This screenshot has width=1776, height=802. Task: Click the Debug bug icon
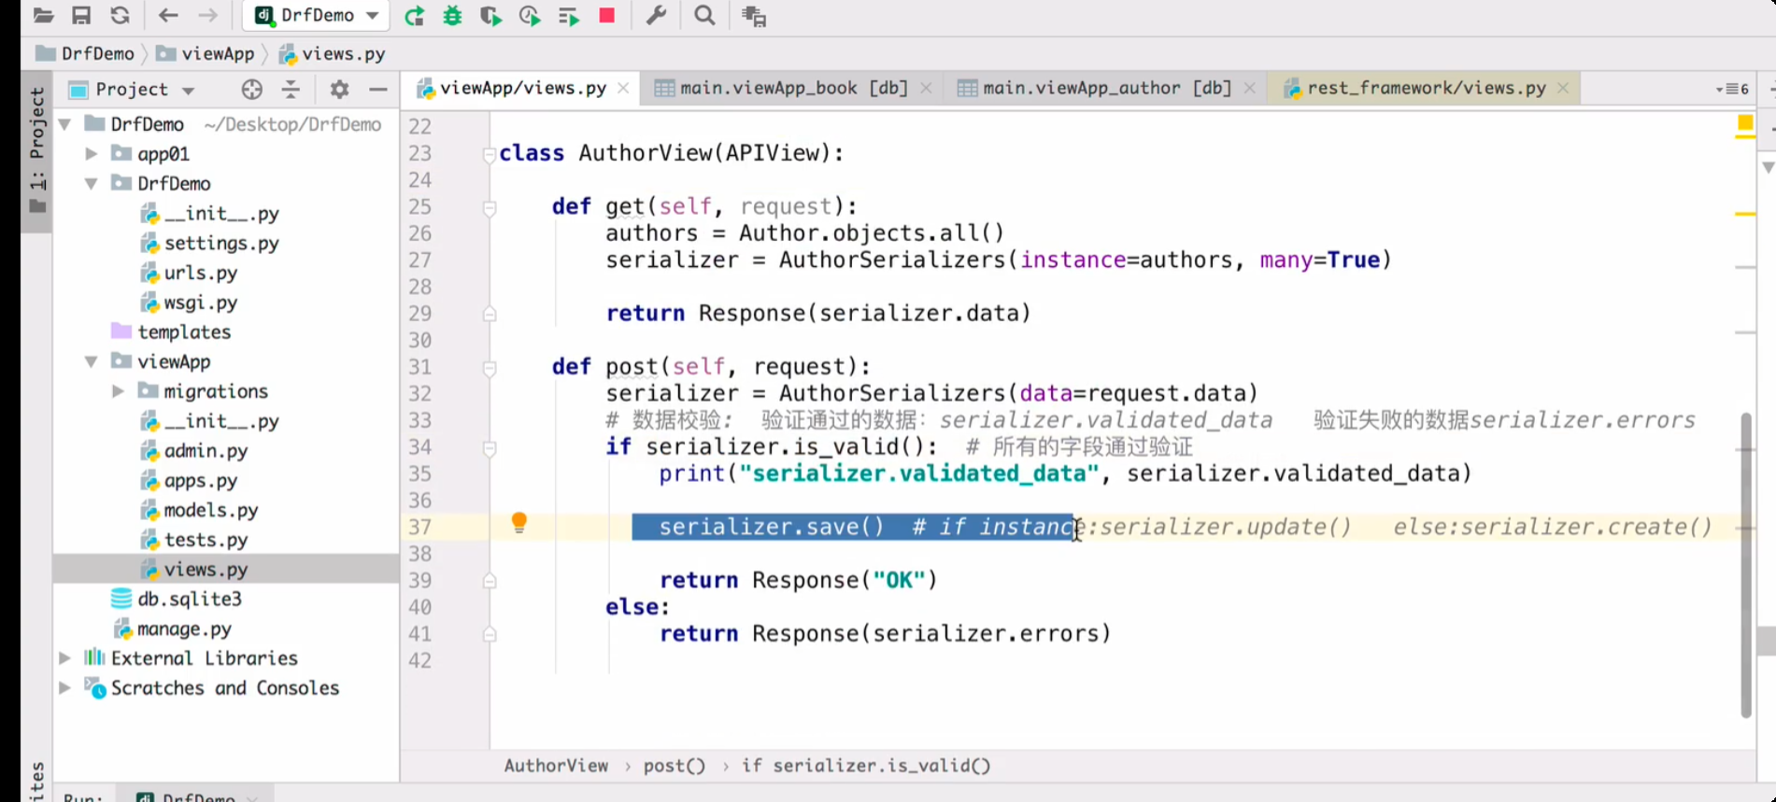pyautogui.click(x=452, y=16)
